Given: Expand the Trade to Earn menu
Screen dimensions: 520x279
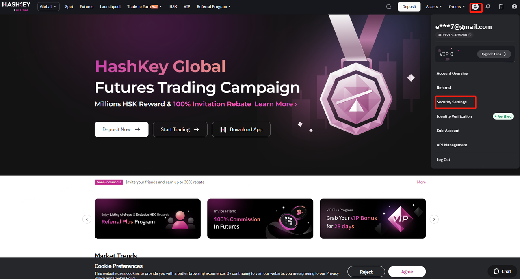Looking at the screenshot, I should pyautogui.click(x=144, y=6).
